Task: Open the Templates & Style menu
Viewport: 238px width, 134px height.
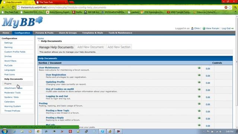Action: point(93,33)
